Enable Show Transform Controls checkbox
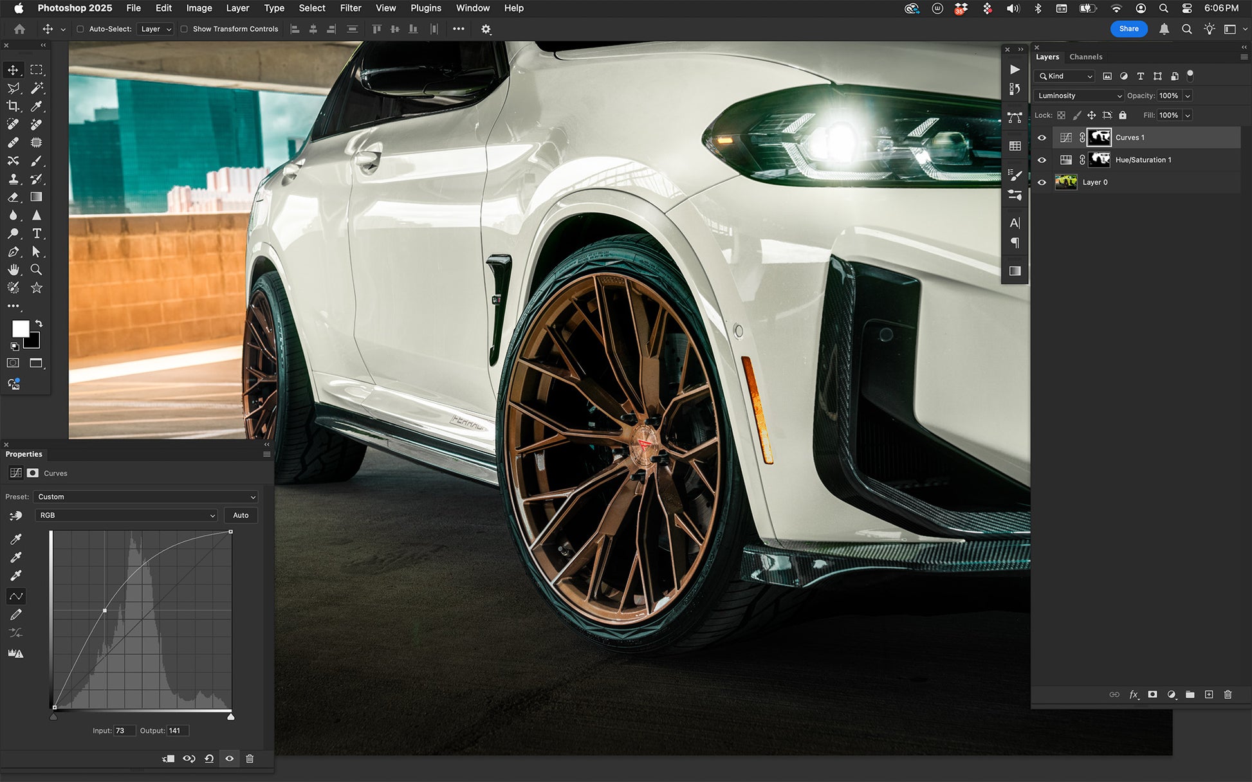The image size is (1252, 782). pos(184,29)
